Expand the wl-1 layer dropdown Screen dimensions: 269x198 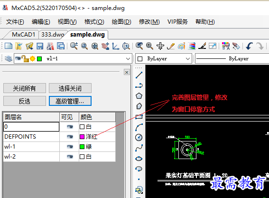(128, 59)
